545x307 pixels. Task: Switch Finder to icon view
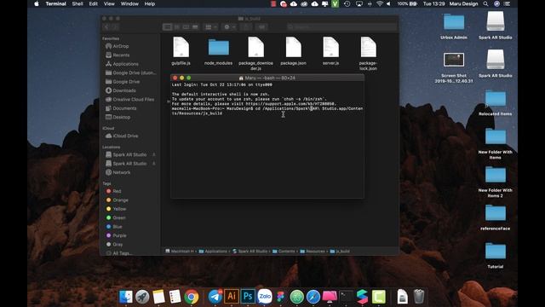(x=167, y=26)
